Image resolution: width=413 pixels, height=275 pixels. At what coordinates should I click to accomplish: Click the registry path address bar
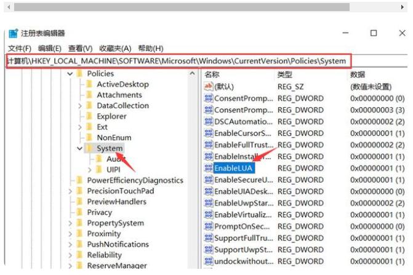[178, 61]
